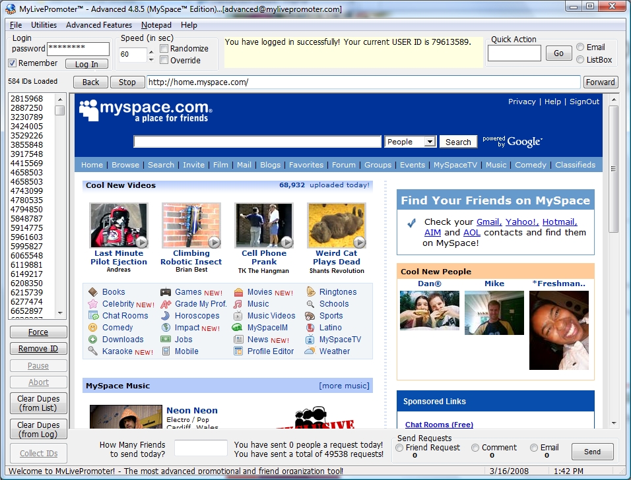This screenshot has width=631, height=480.
Task: Click the Log In button
Action: (x=86, y=64)
